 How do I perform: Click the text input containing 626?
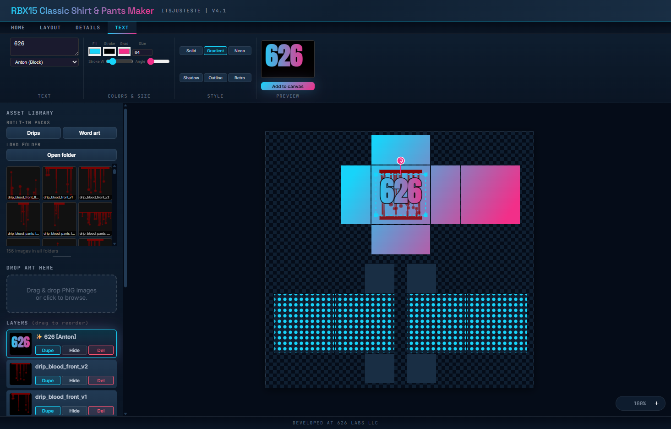tap(44, 47)
